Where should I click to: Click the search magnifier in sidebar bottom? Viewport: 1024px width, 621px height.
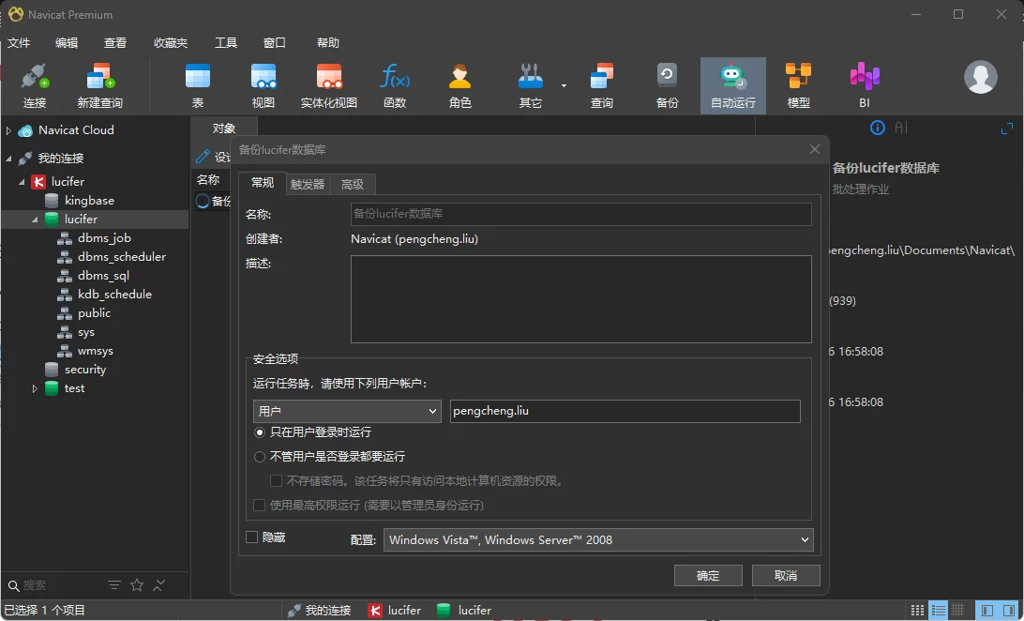click(x=14, y=585)
